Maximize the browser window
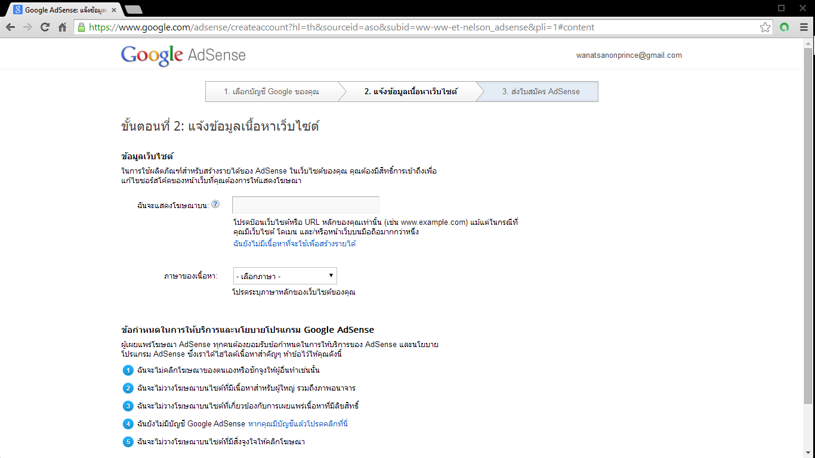 (781, 8)
